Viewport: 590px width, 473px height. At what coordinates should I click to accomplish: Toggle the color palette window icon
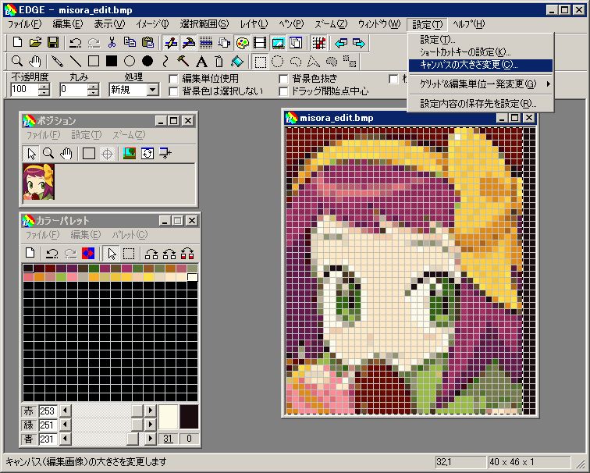click(242, 42)
